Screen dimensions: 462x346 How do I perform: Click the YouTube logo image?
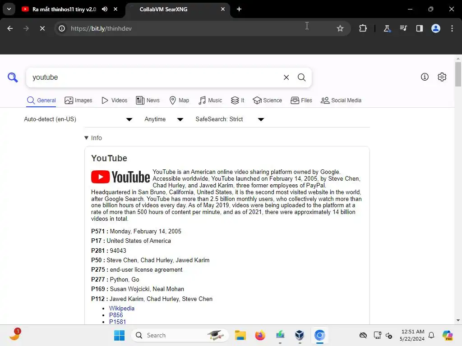click(120, 177)
